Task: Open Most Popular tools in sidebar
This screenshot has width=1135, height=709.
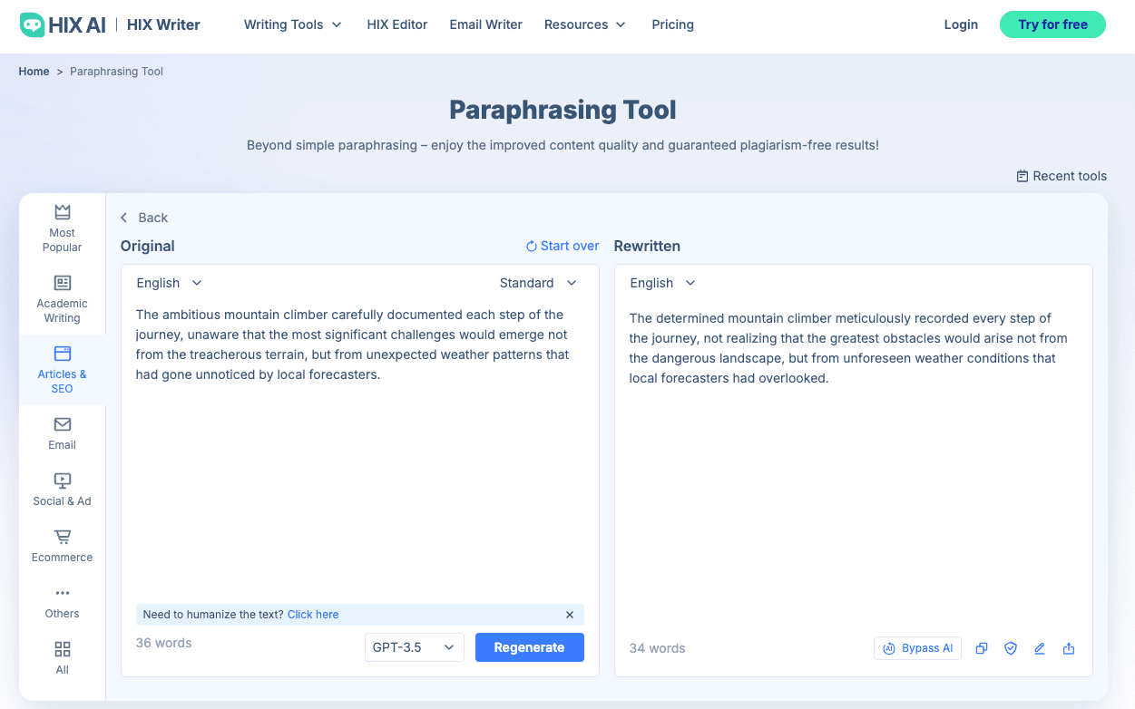Action: pyautogui.click(x=62, y=226)
